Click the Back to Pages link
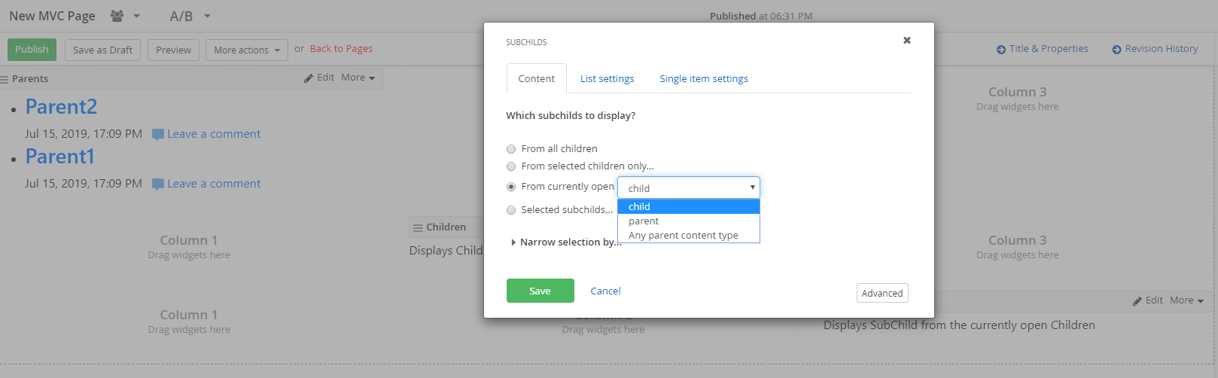The image size is (1218, 378). [341, 49]
